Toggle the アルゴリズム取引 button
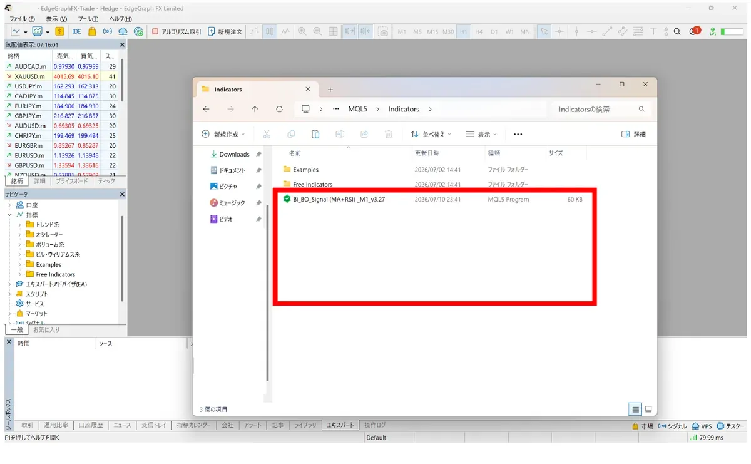The height and width of the screenshot is (464, 751). click(x=177, y=31)
